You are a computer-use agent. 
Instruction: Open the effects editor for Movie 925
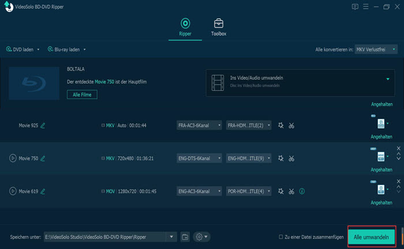coord(280,125)
